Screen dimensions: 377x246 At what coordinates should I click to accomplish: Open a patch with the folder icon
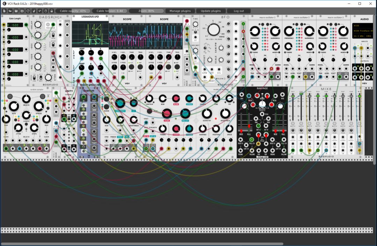pos(10,11)
